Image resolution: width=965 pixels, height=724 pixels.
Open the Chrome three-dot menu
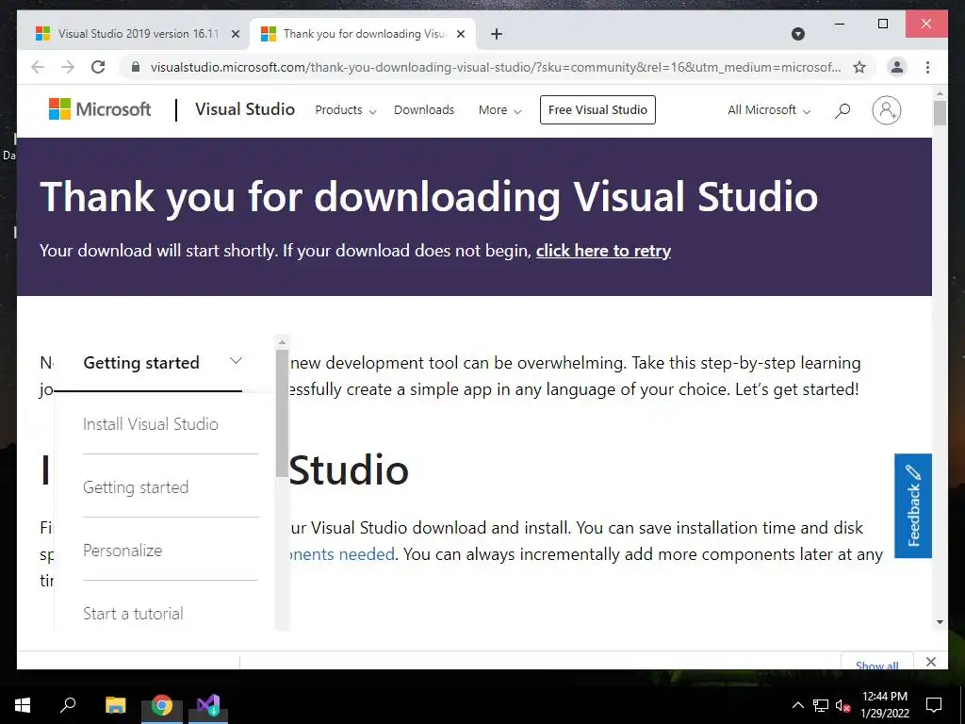[927, 67]
